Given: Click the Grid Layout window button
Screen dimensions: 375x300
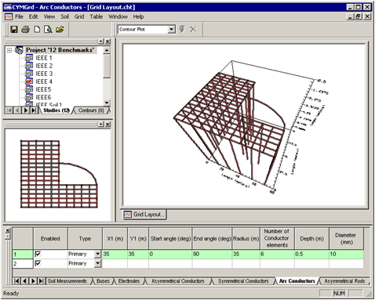Looking at the screenshot, I should click(144, 215).
